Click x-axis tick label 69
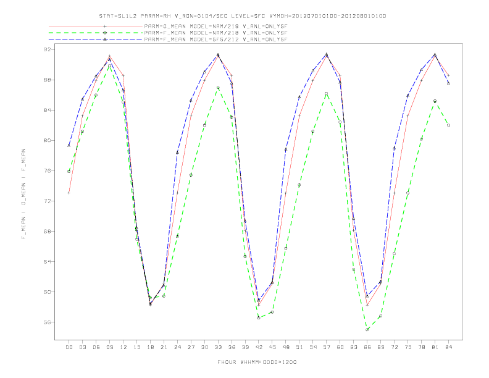Screen dimensions: 489x378 pos(381,347)
